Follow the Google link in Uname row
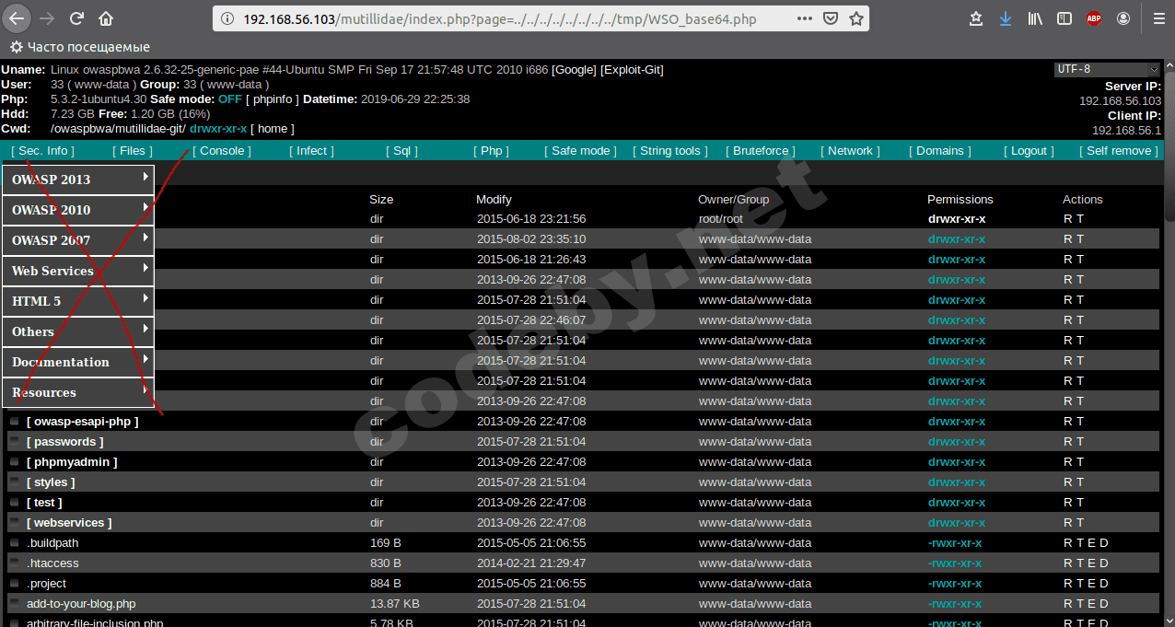The width and height of the screenshot is (1175, 627). [x=574, y=70]
